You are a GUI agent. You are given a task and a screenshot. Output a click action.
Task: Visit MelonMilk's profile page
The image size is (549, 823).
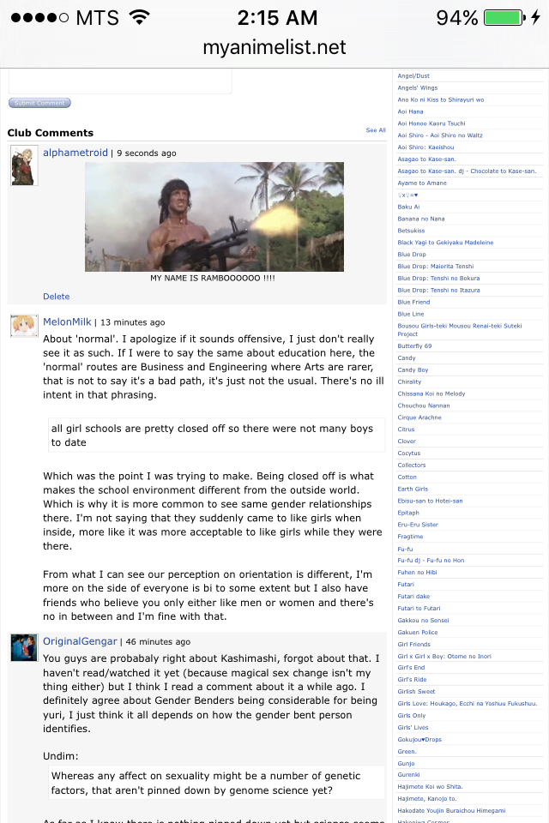pos(67,321)
